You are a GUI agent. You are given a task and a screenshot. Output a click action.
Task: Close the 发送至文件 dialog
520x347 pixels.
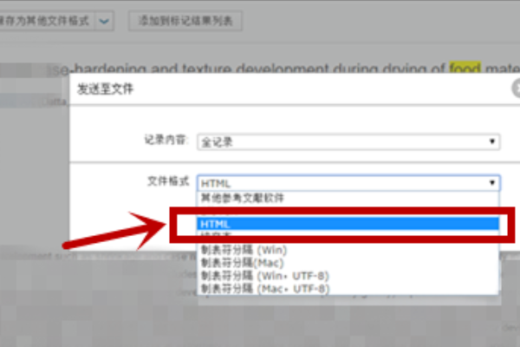coord(516,88)
